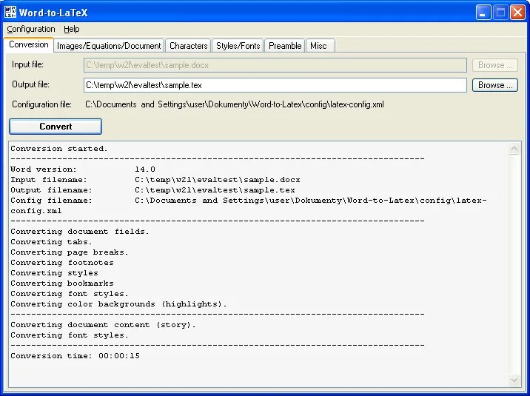The height and width of the screenshot is (396, 530).
Task: Click the 'Converting footnotes' log line
Action: (62, 263)
